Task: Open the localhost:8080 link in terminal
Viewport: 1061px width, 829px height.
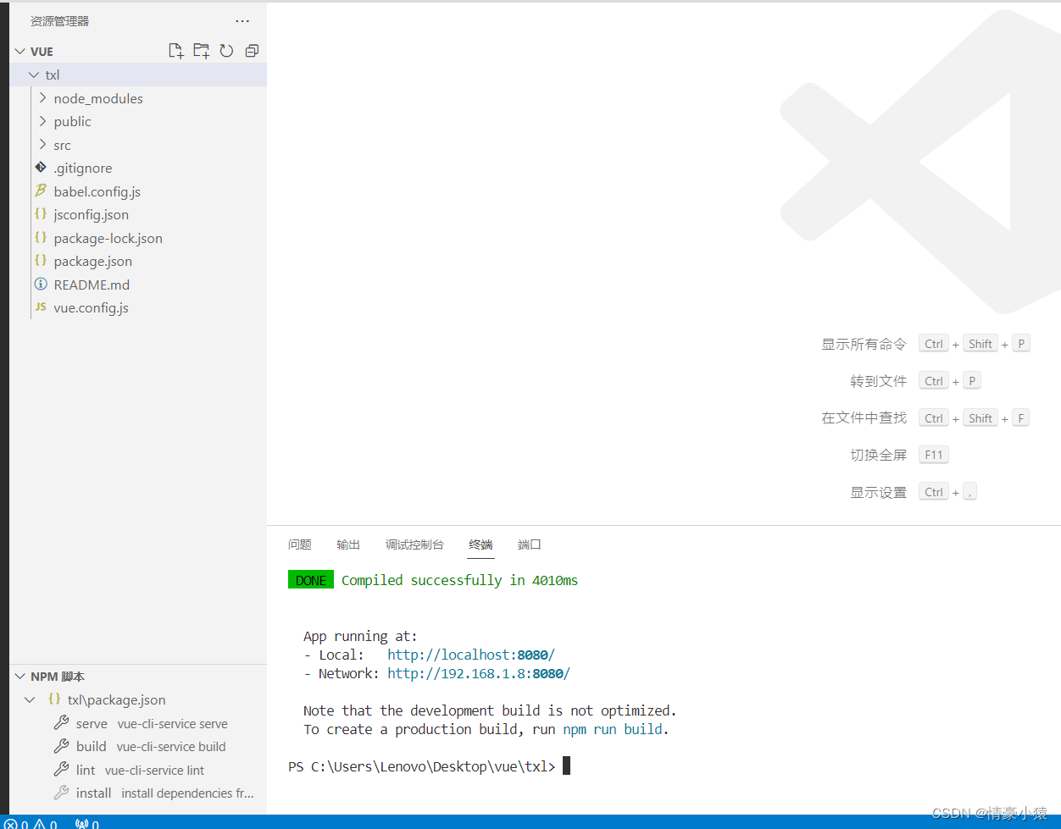Action: 470,655
